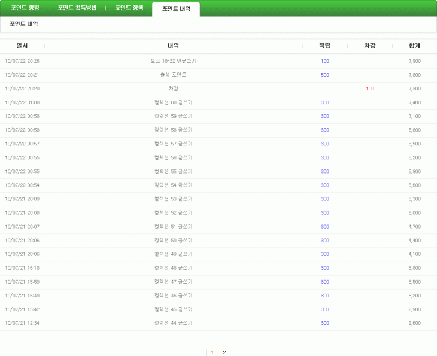
Task: Select the 토크 18-22 댓글쓰기 entry
Action: tap(174, 61)
